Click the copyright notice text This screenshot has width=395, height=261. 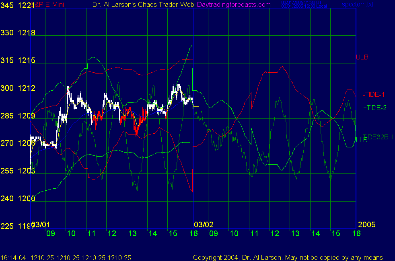pyautogui.click(x=288, y=257)
